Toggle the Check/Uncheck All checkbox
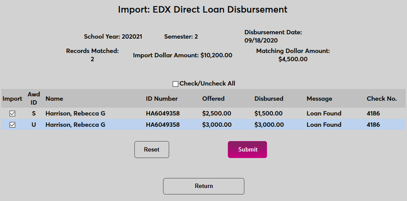This screenshot has width=407, height=201. (x=176, y=84)
